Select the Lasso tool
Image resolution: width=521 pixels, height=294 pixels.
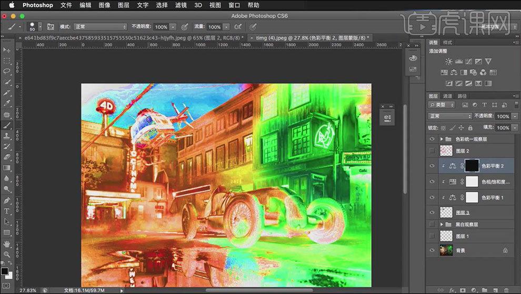click(6, 72)
